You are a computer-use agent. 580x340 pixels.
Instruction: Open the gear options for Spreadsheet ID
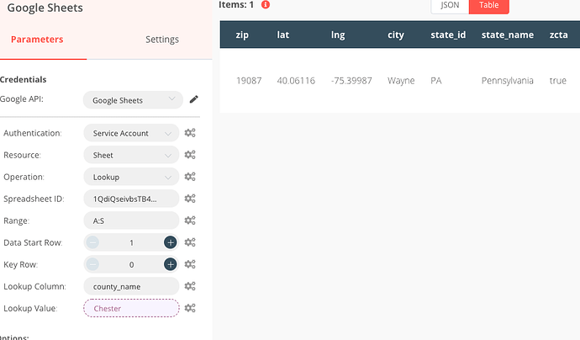point(191,199)
